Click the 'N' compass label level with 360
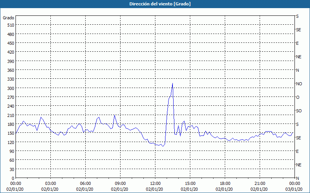This screenshot has height=193, width=310. pos(298,70)
